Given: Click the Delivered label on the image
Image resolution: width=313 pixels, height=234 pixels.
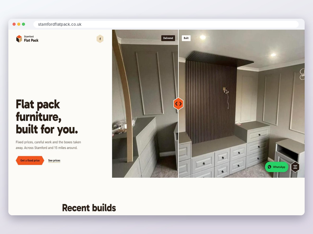Looking at the screenshot, I should coord(168,38).
